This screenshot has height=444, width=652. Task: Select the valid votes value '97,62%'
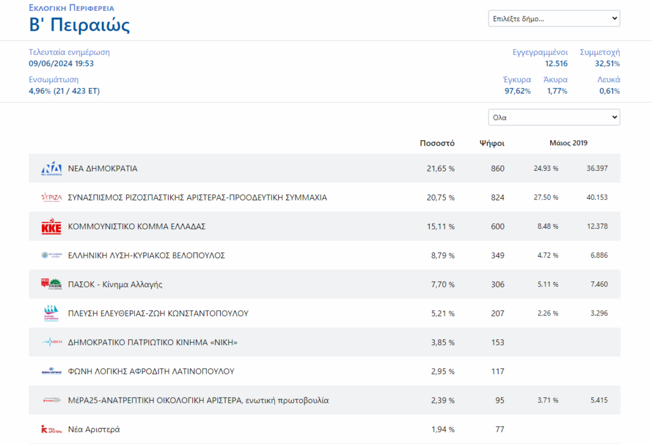[518, 91]
